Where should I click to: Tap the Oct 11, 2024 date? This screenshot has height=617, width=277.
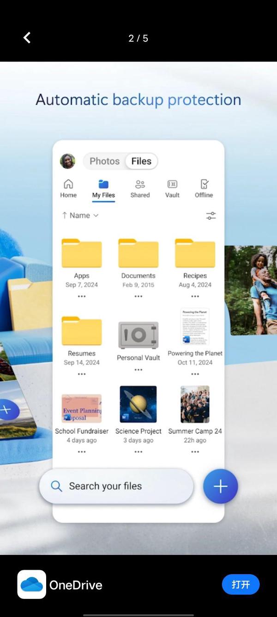(195, 363)
